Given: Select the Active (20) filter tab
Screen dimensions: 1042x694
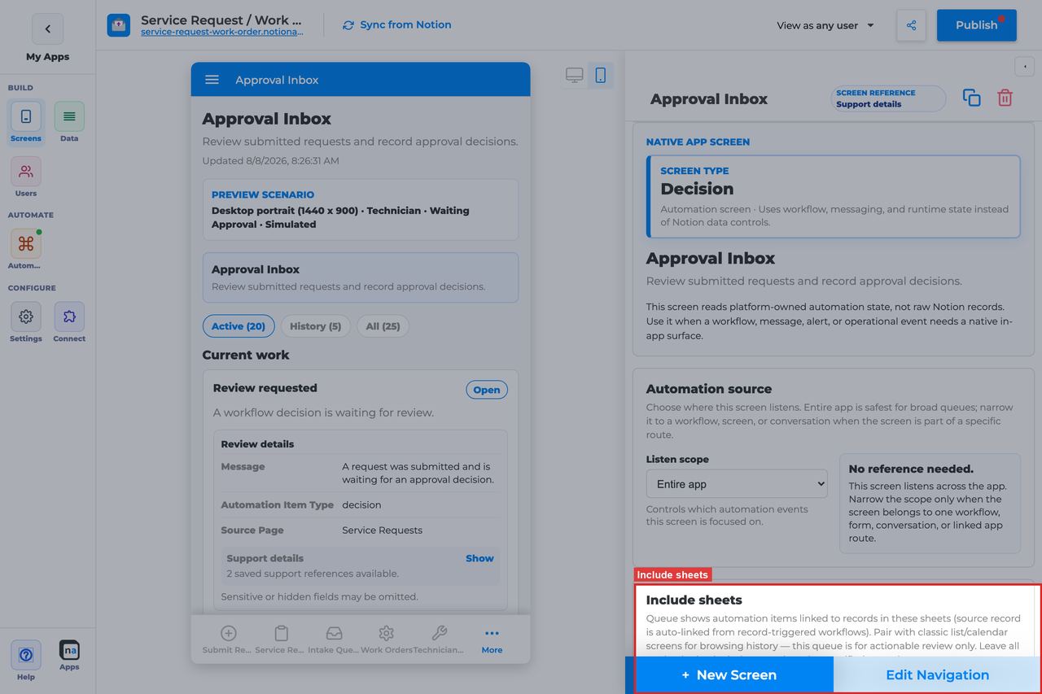Looking at the screenshot, I should 239,326.
